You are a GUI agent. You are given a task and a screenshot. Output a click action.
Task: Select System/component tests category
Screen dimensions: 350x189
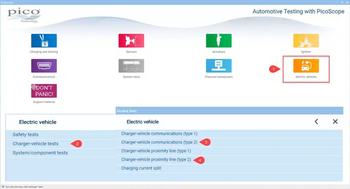click(x=61, y=153)
